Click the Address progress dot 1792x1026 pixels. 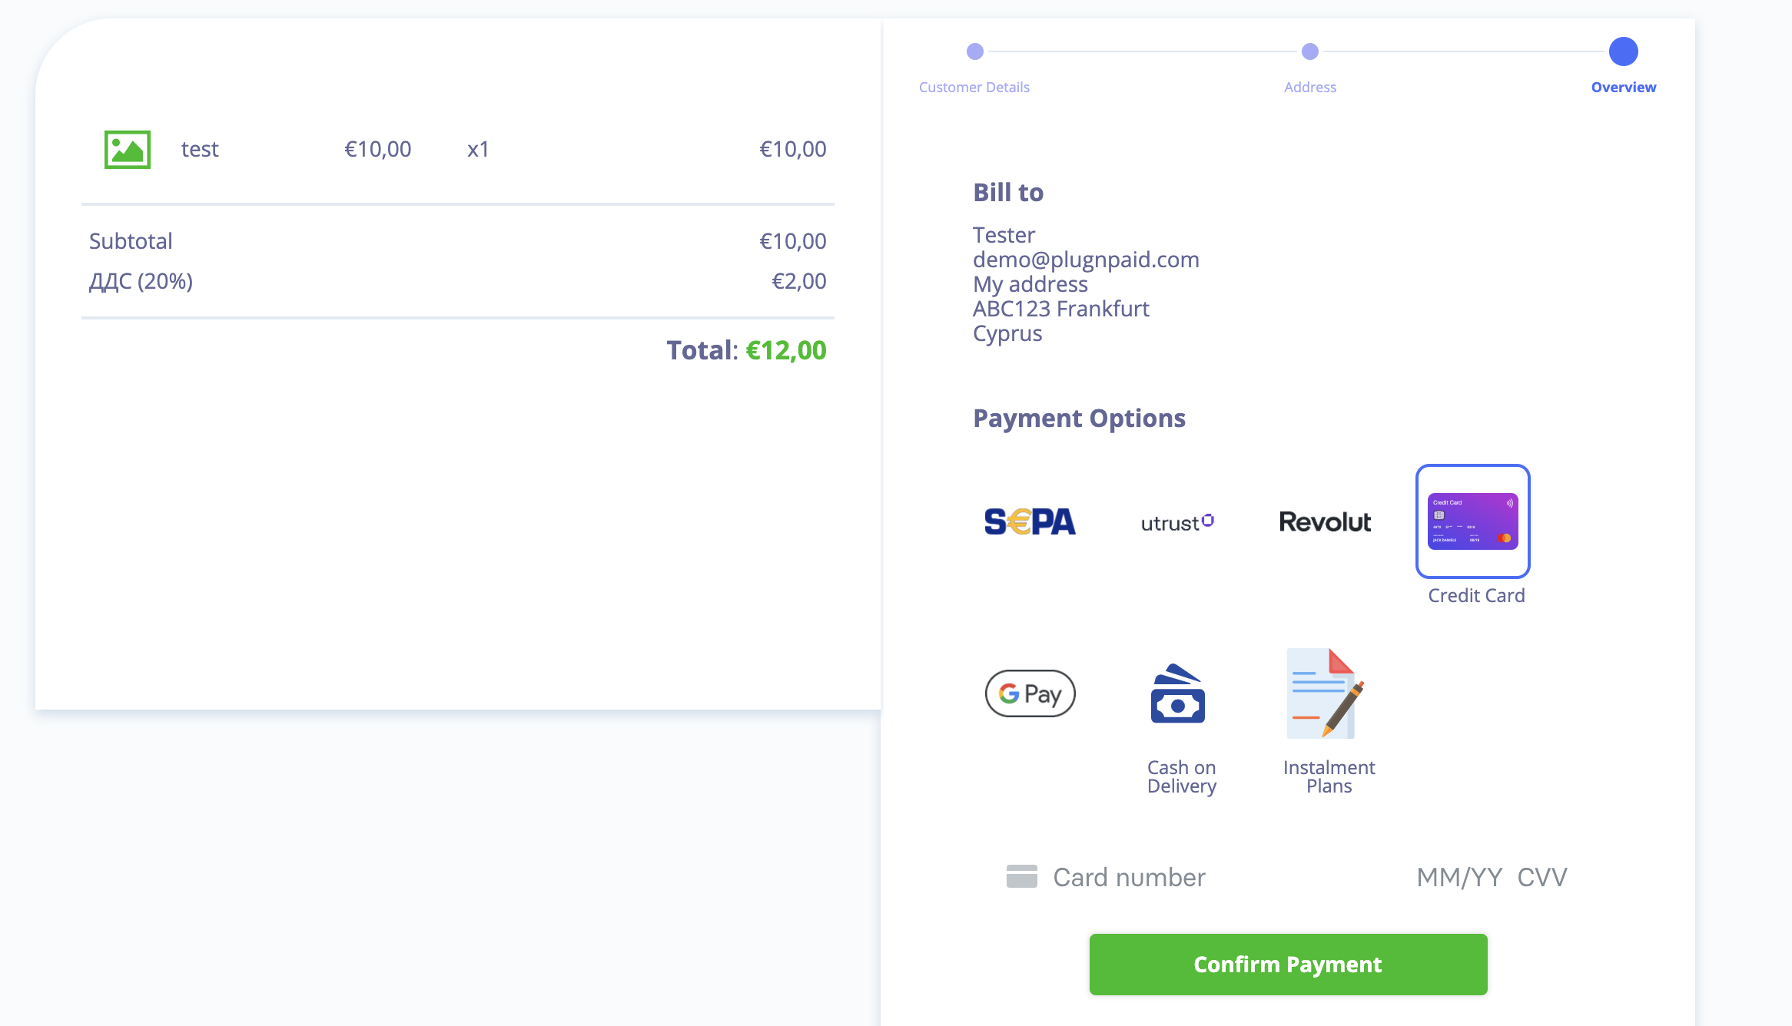(x=1310, y=51)
